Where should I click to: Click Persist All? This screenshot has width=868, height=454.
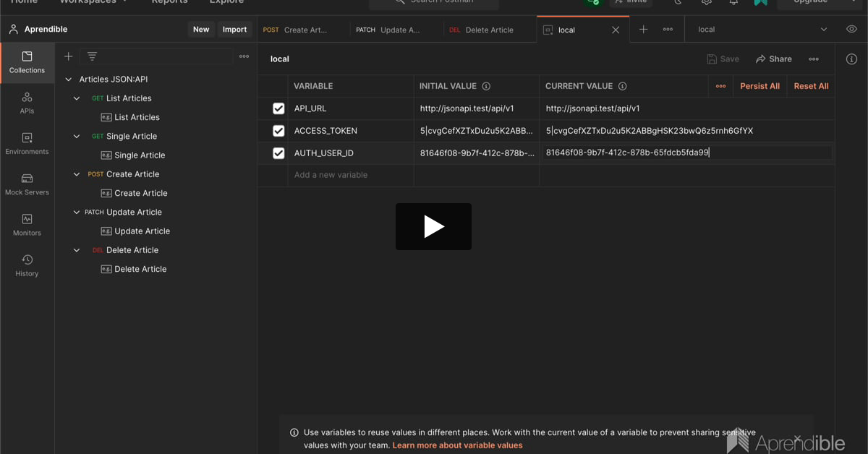tap(759, 86)
